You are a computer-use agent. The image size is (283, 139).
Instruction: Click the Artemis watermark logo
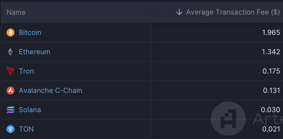pyautogui.click(x=228, y=119)
